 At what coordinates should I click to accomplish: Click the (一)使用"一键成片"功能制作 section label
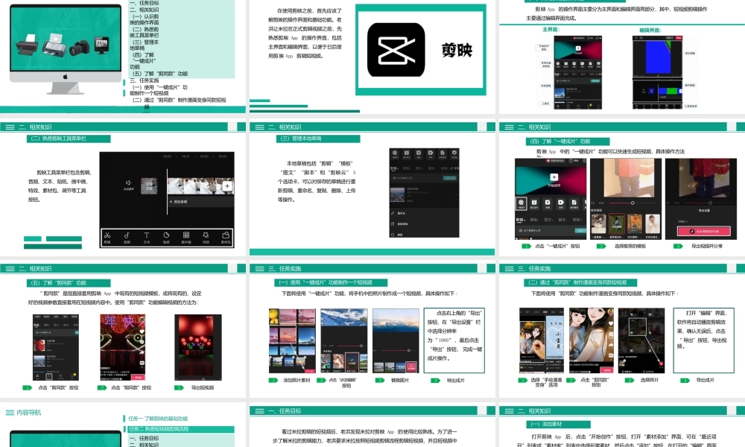point(331,282)
